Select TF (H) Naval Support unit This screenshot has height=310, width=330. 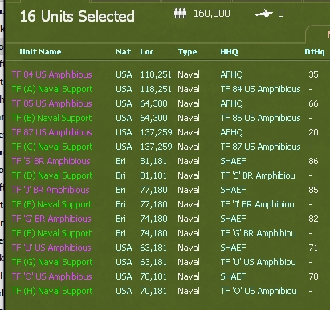click(x=52, y=291)
